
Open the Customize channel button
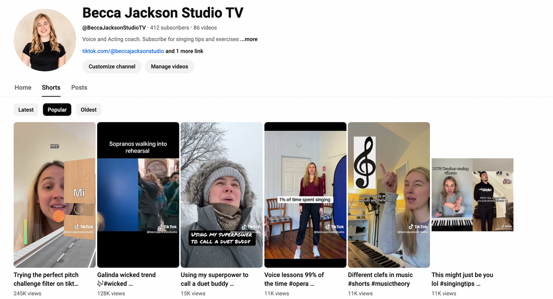point(112,67)
